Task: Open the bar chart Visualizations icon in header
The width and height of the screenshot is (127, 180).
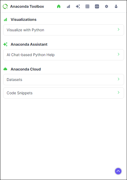Action: pyautogui.click(x=68, y=6)
